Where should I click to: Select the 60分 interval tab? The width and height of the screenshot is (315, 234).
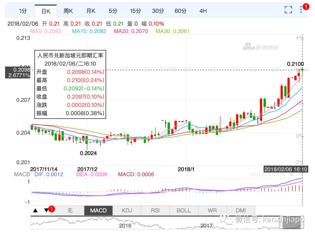[x=181, y=11]
